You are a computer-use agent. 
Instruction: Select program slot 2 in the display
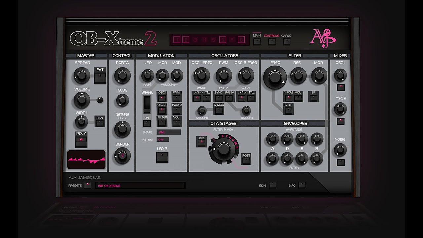pos(186,40)
